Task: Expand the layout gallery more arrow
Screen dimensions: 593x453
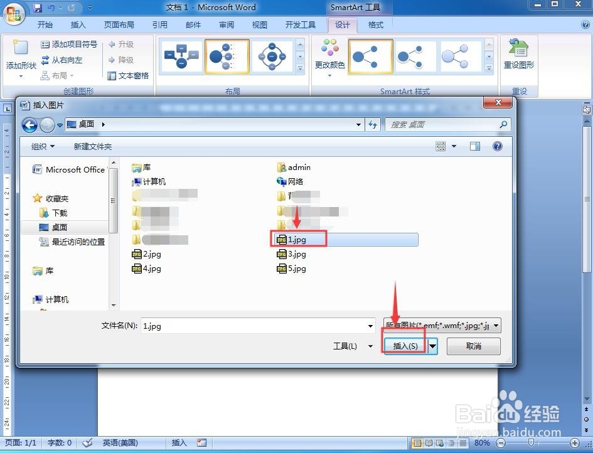Action: point(301,69)
